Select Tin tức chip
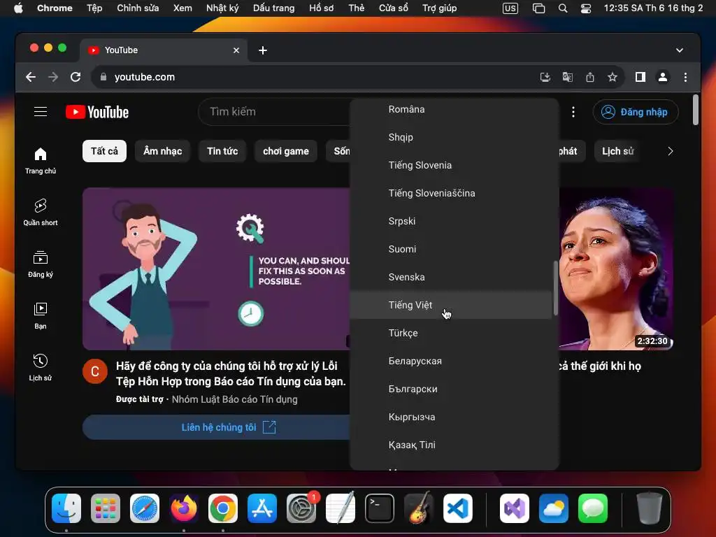Image resolution: width=716 pixels, height=537 pixels. [222, 151]
